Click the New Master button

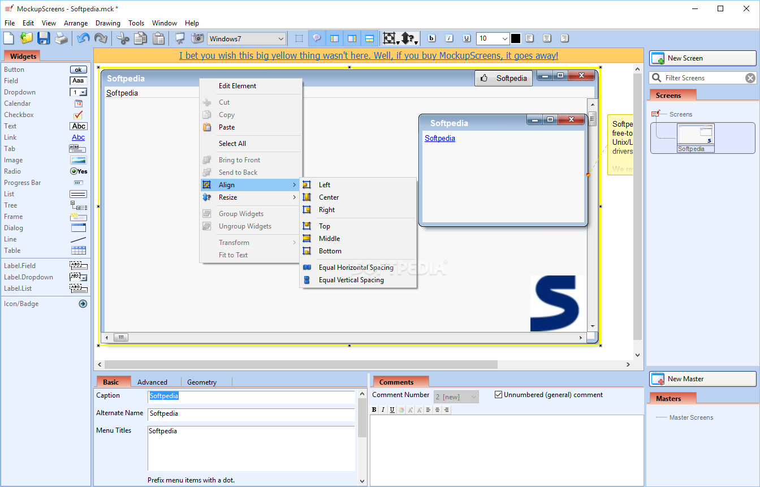[702, 379]
